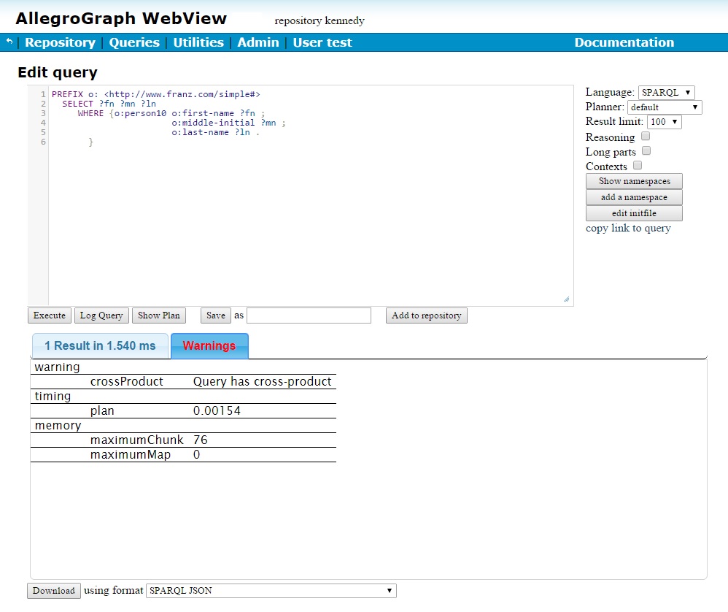Follow the copy link to query link
This screenshot has height=612, width=728.
click(x=628, y=228)
